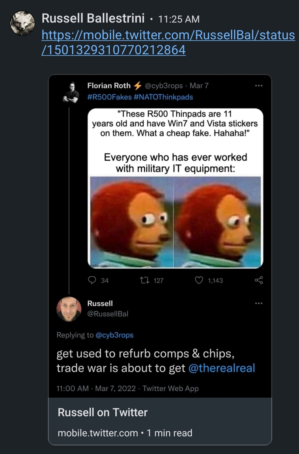Image resolution: width=299 pixels, height=454 pixels.
Task: Click Russell's profile photo in the tweet
Action: (x=69, y=309)
